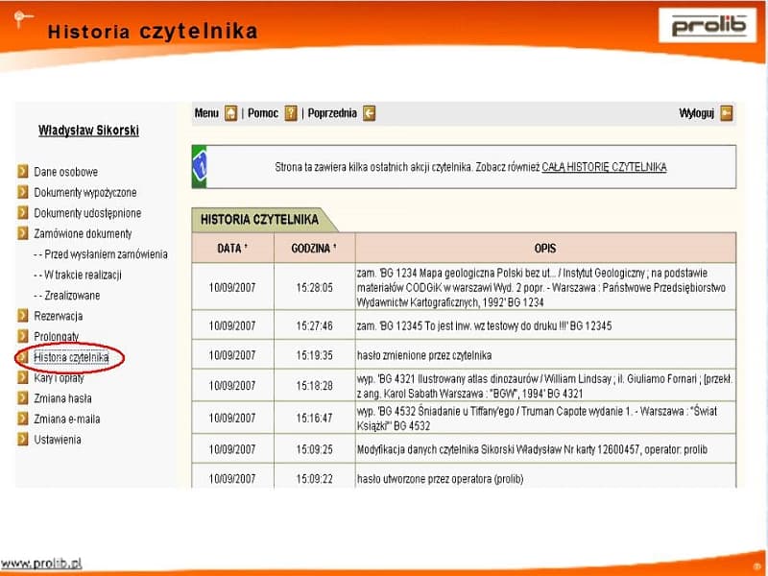Open the CAŁĄ HISTORIĘ CZYTELNIKA link
Viewport: 768px width, 576px height.
(604, 167)
